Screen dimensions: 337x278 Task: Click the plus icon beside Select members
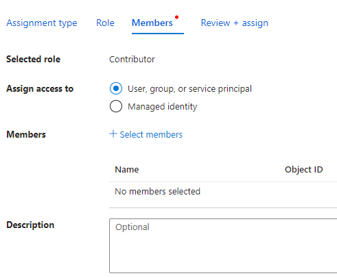(x=113, y=134)
